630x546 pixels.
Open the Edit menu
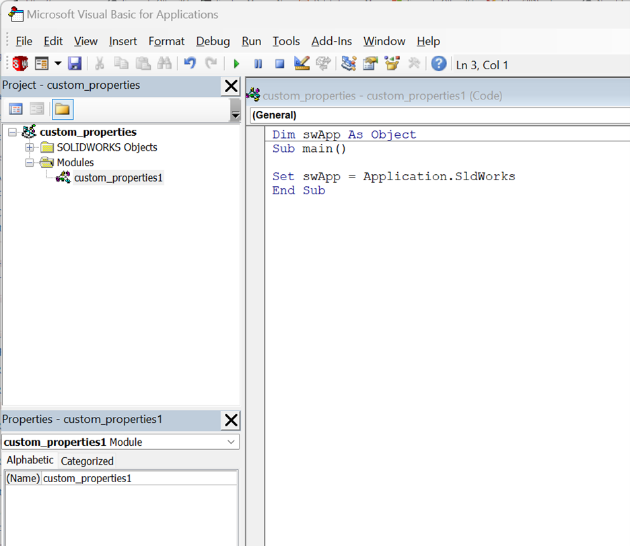[53, 41]
